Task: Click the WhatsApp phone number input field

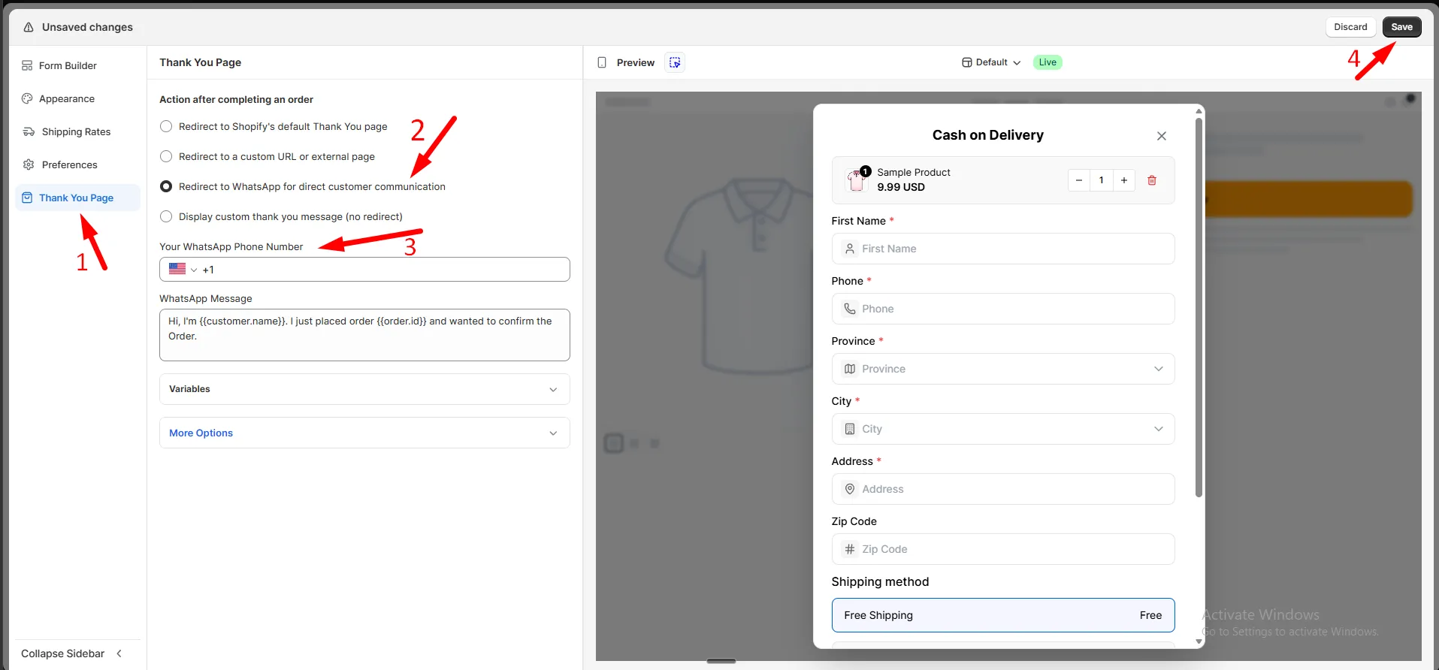Action: pyautogui.click(x=364, y=269)
